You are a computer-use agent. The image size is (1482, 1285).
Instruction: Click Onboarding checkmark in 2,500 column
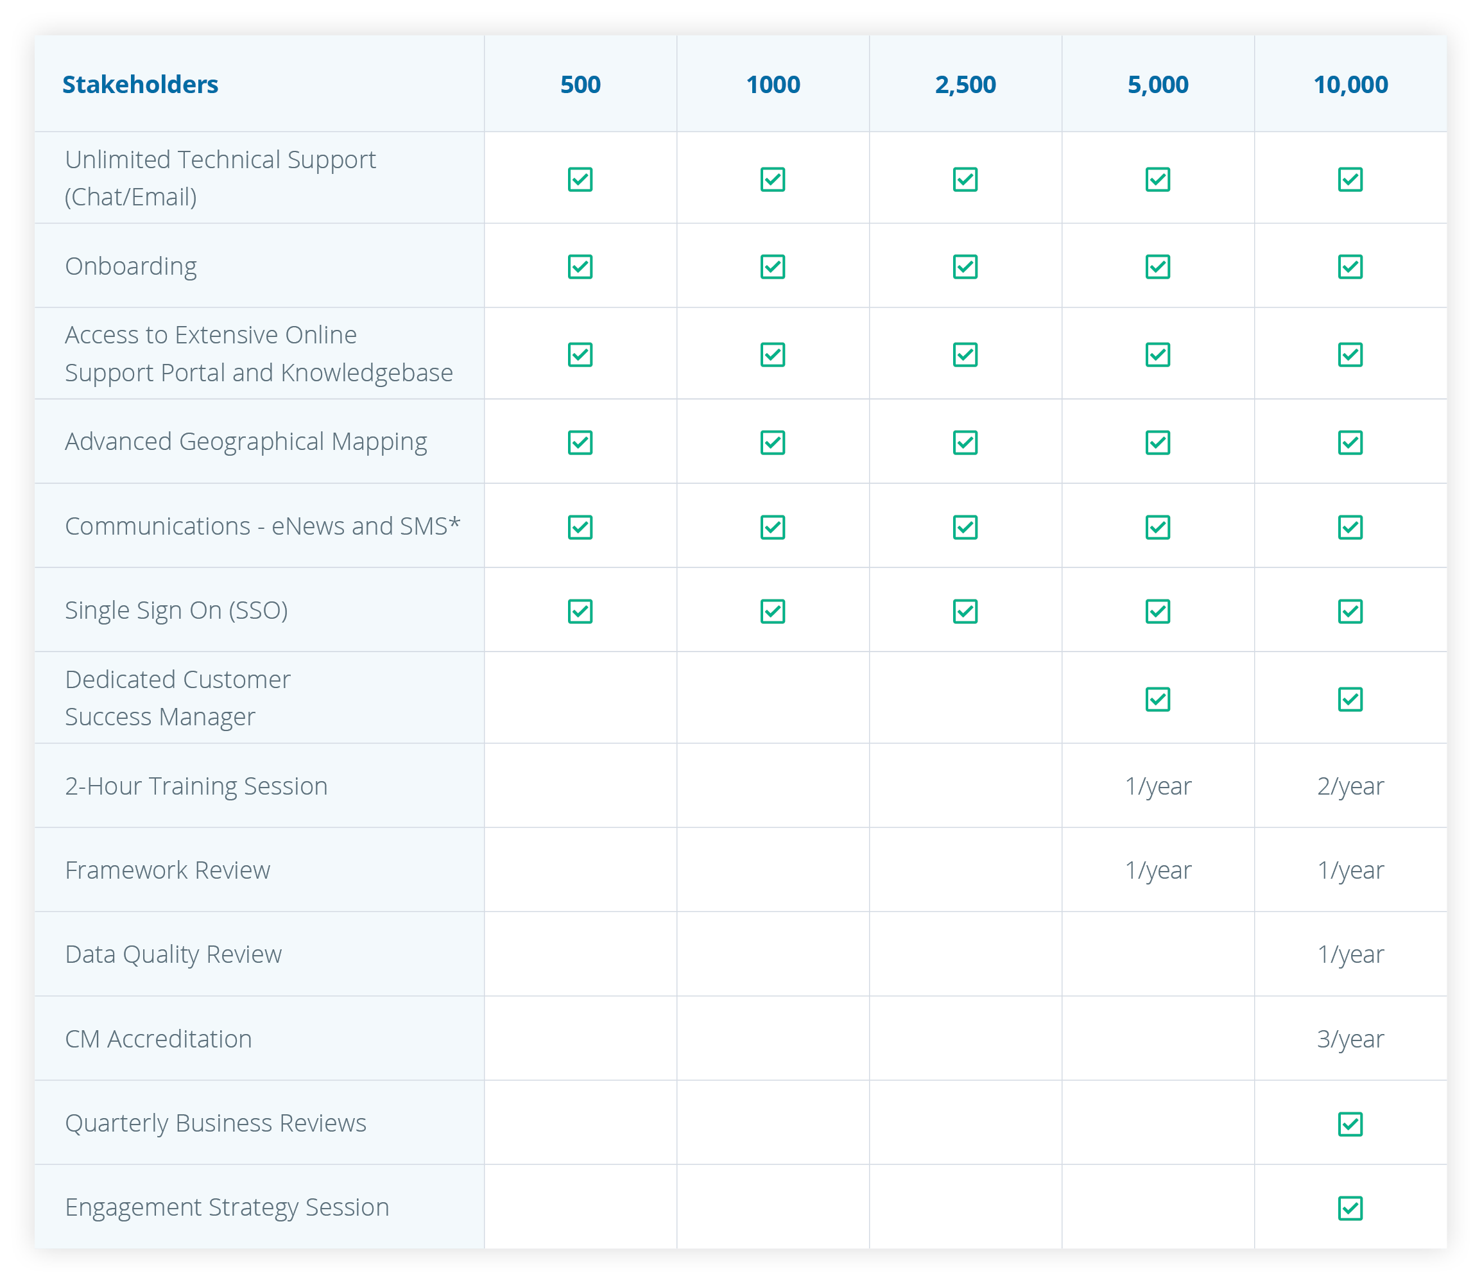965,267
